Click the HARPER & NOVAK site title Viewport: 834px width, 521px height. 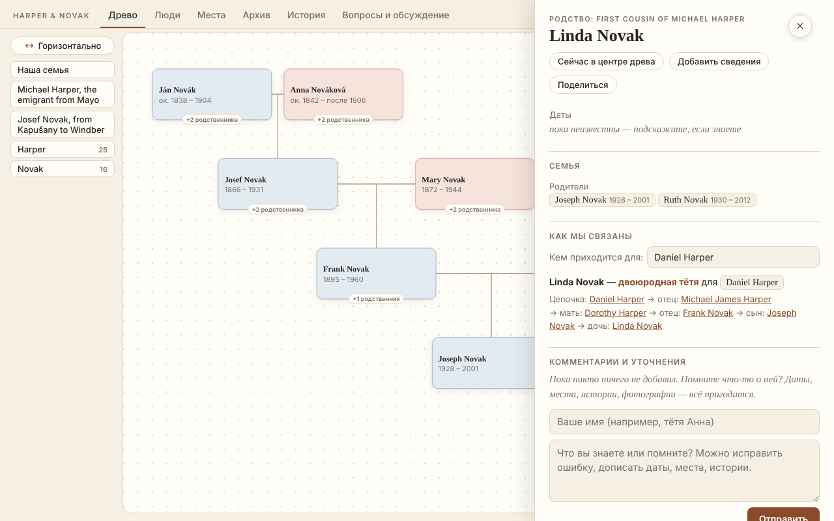[51, 16]
